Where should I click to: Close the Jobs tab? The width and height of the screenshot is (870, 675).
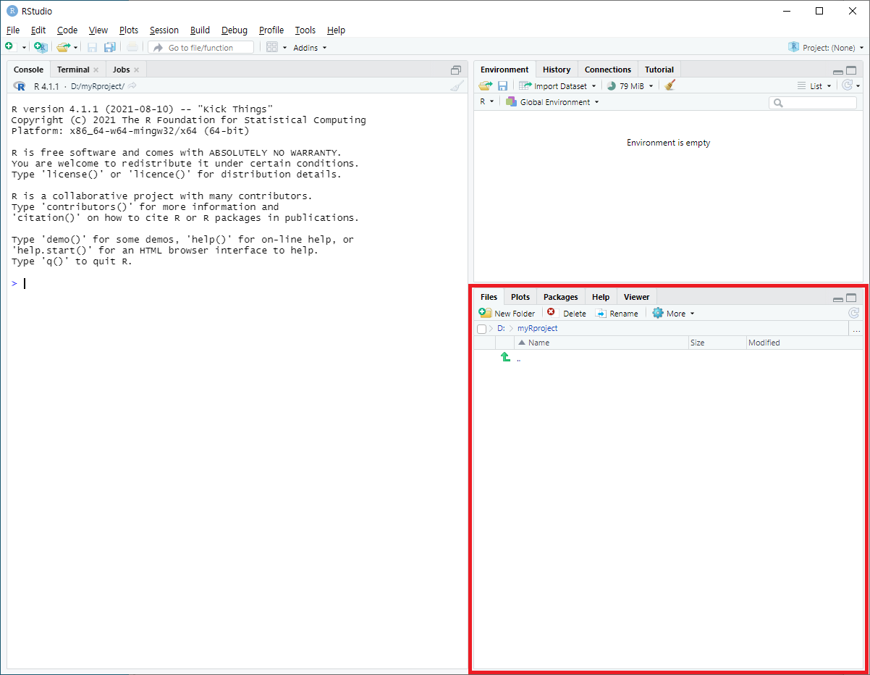point(136,70)
